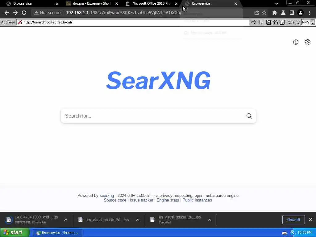Decrease Quality with the down stepper arrow
The width and height of the screenshot is (316, 237).
tap(313, 23)
